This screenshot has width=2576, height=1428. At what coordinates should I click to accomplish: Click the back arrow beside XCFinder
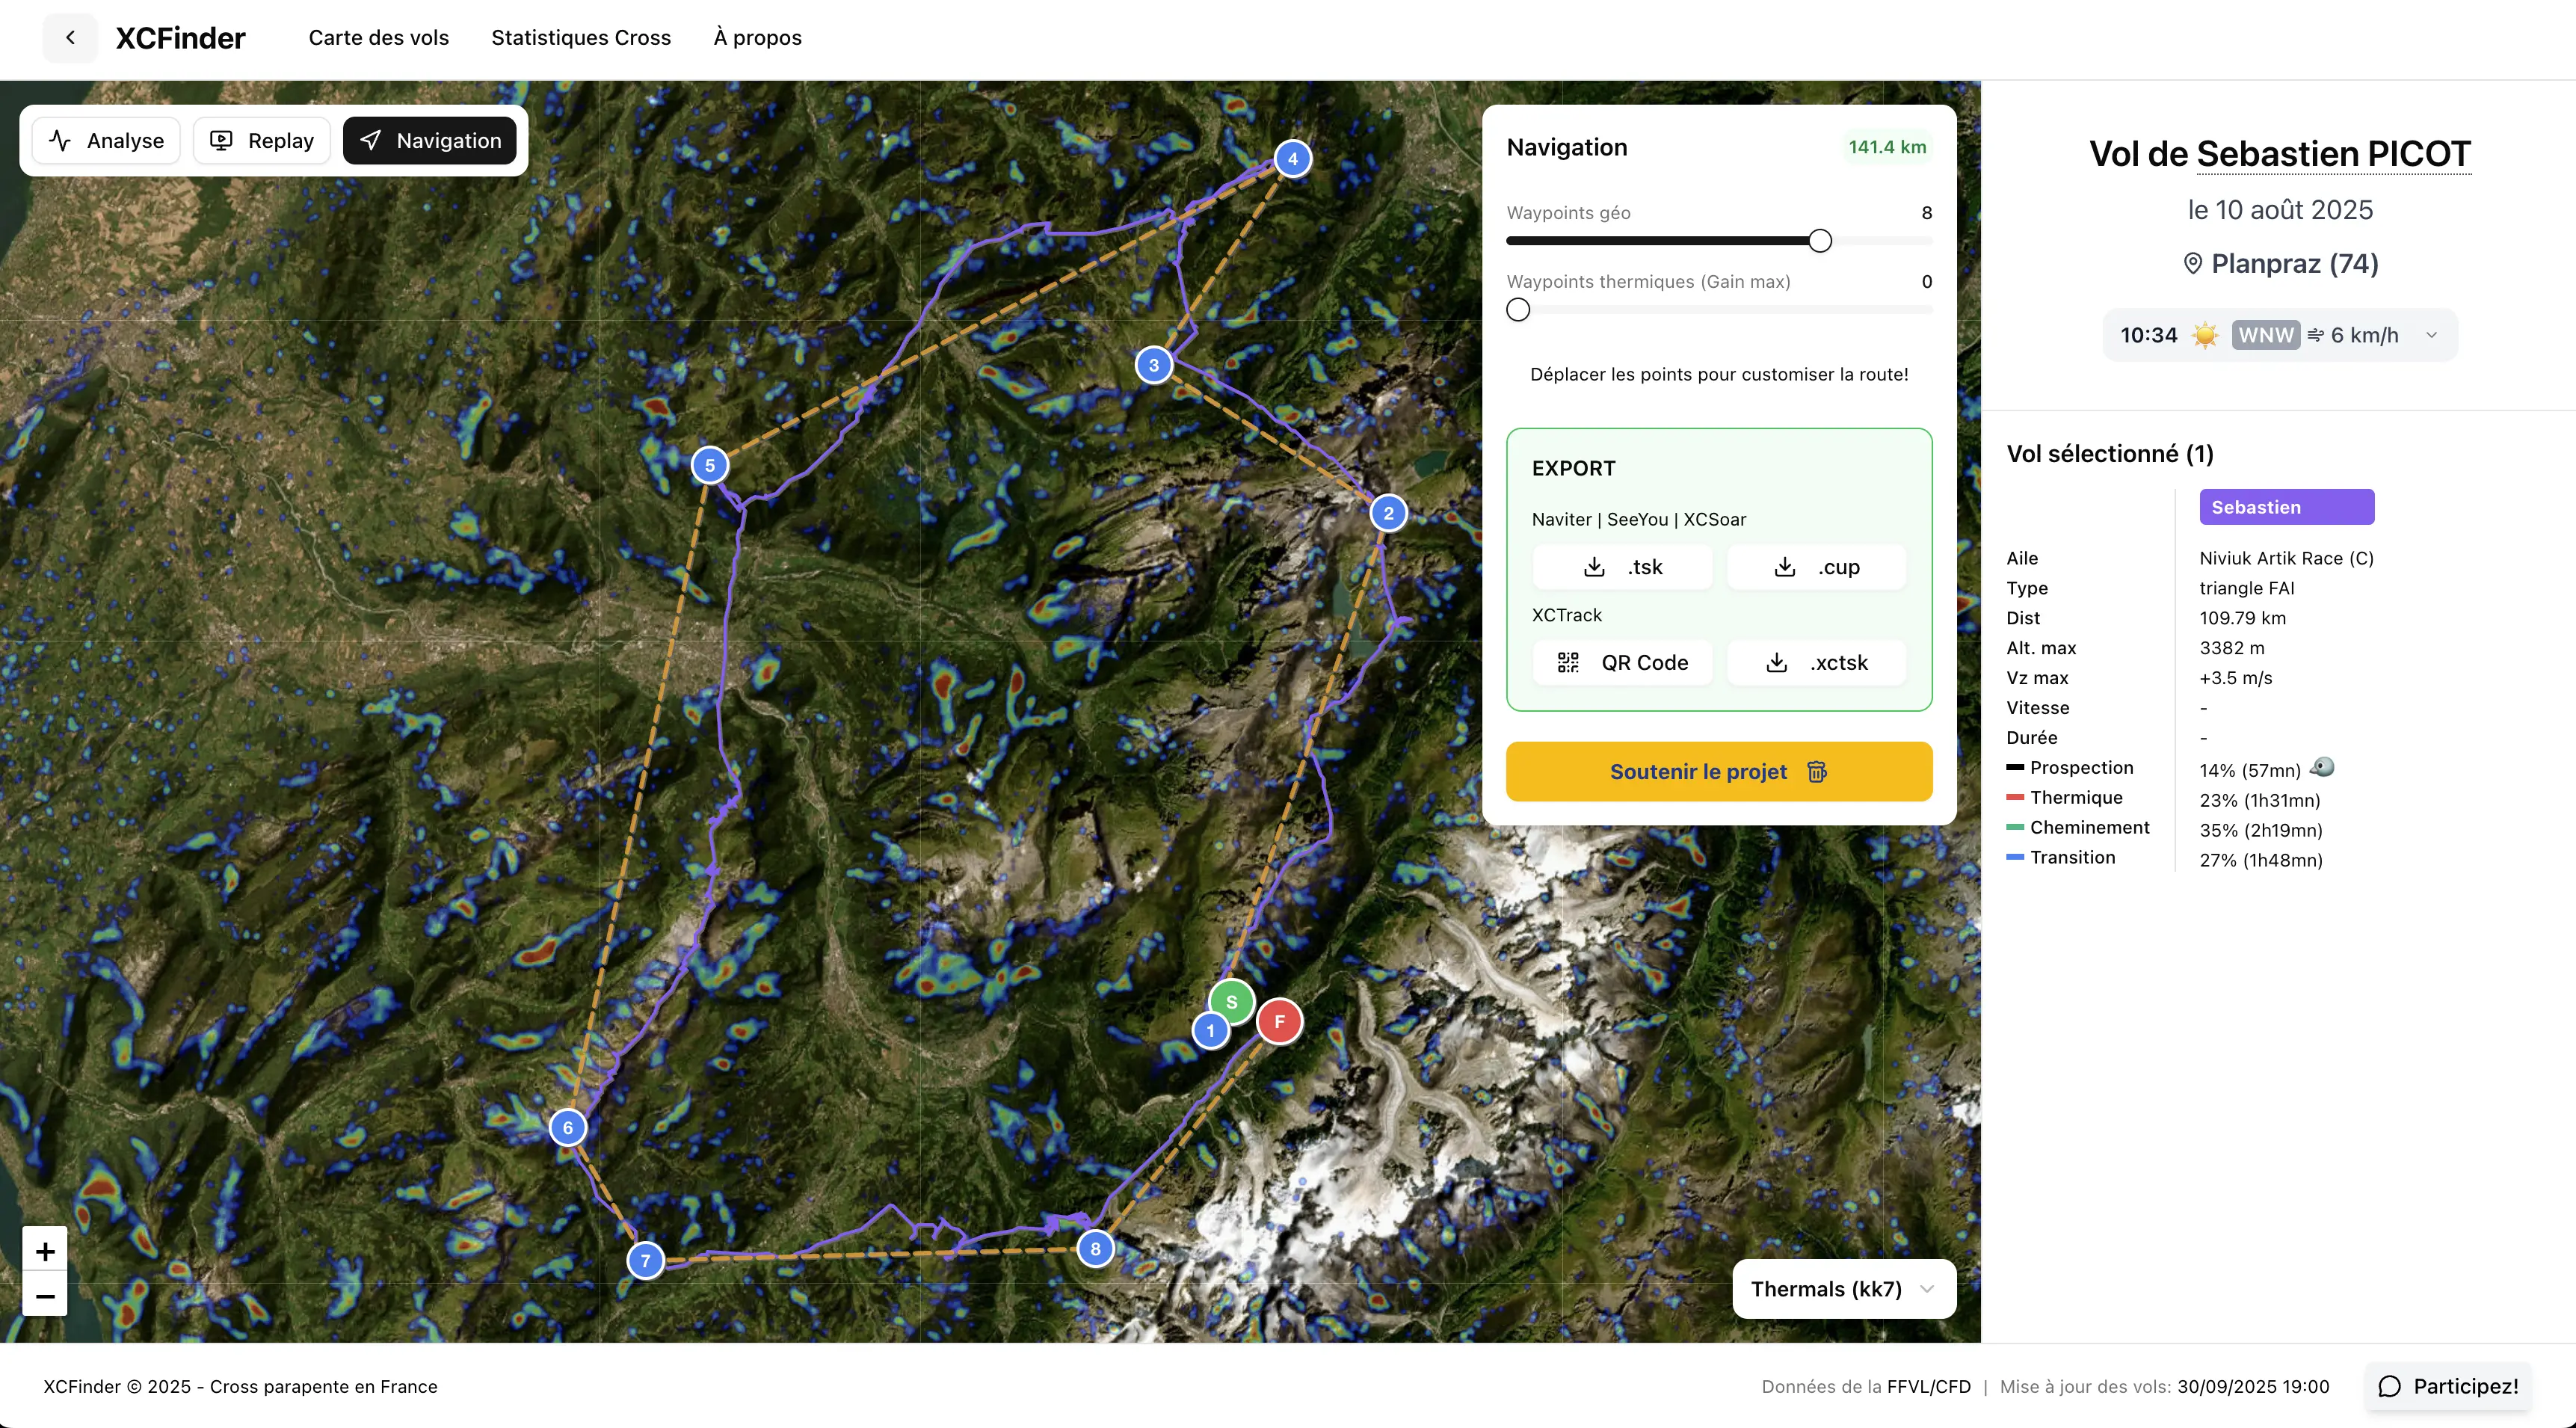[70, 38]
